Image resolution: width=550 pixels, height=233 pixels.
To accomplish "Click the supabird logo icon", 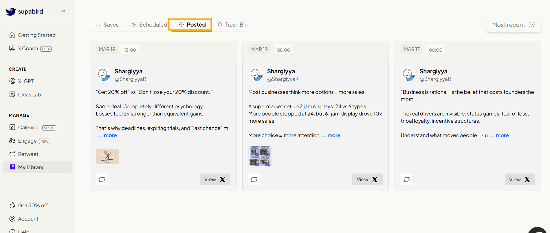I will pyautogui.click(x=11, y=11).
